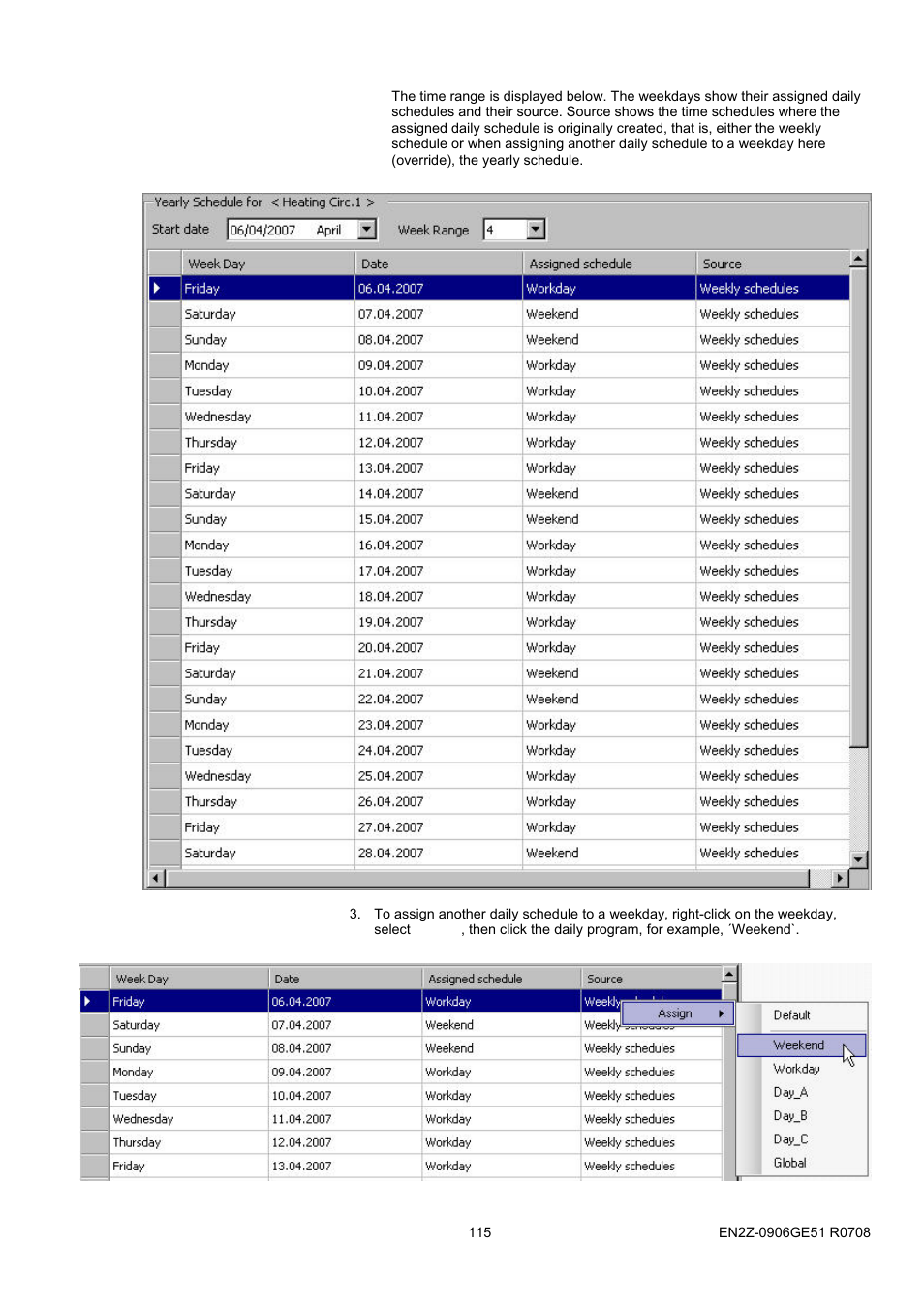Click date cell 10.04.2007 in upper table
Viewport: 924px width, 1308px height.
[x=439, y=391]
